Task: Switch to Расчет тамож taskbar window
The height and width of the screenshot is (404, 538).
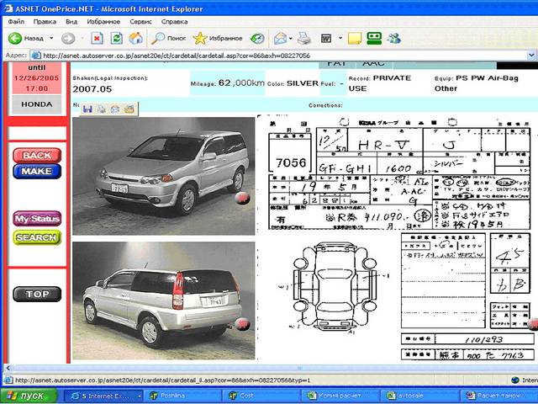Action: pos(499,396)
